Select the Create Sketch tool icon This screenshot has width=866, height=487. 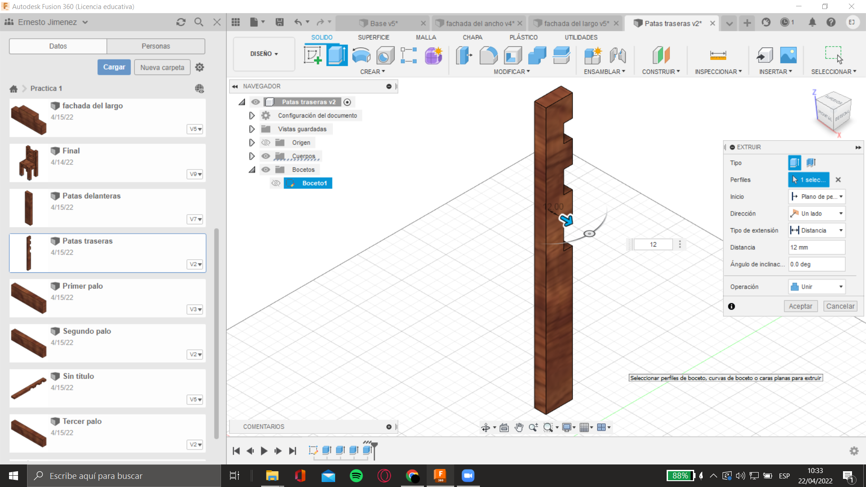[x=313, y=55]
